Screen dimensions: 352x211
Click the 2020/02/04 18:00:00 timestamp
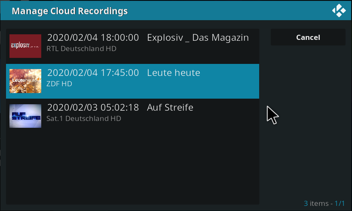coord(93,38)
